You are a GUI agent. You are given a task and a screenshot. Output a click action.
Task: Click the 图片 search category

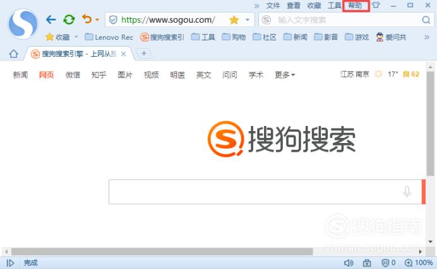125,74
